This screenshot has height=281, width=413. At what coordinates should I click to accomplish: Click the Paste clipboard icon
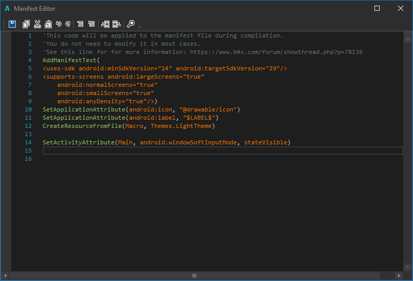(x=48, y=24)
